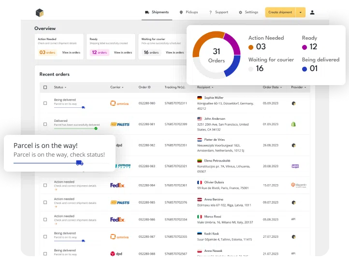The height and width of the screenshot is (262, 349).
Task: Check the box for Sophie Müller's order
Action: point(45,103)
